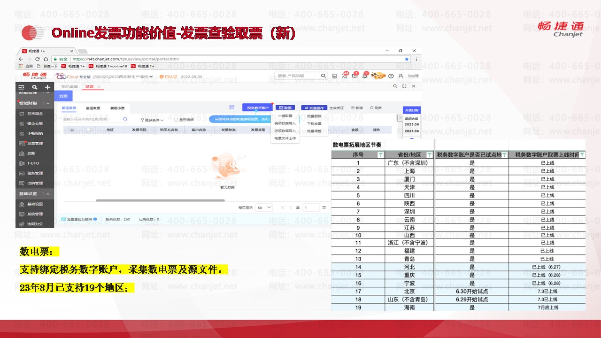Choose 电票文件上传 menu entry
Image resolution: width=601 pixels, height=338 pixels.
click(x=285, y=138)
